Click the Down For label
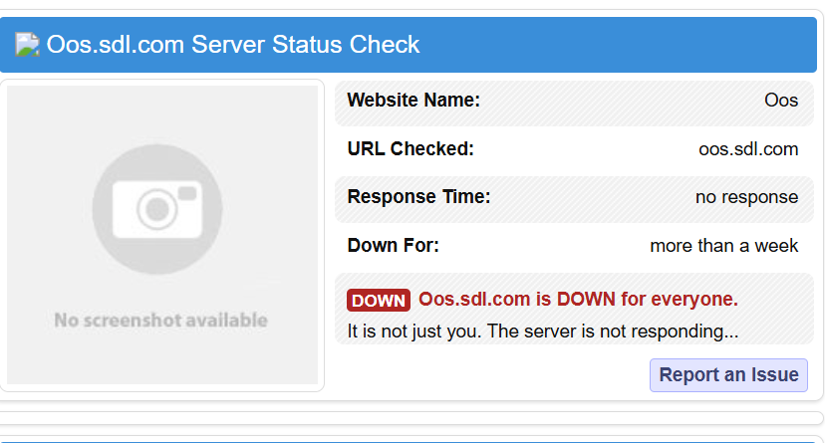Image resolution: width=825 pixels, height=443 pixels. [393, 246]
